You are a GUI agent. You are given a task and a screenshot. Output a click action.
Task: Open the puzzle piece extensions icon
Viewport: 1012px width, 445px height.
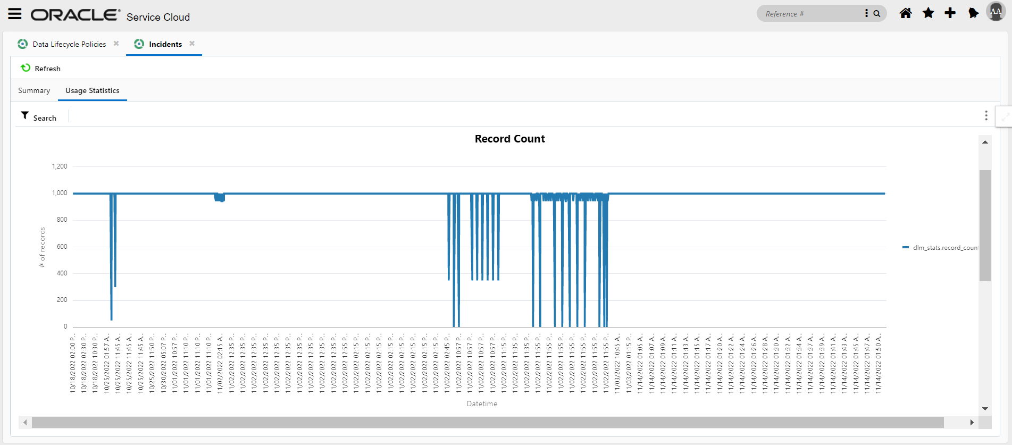tap(973, 13)
